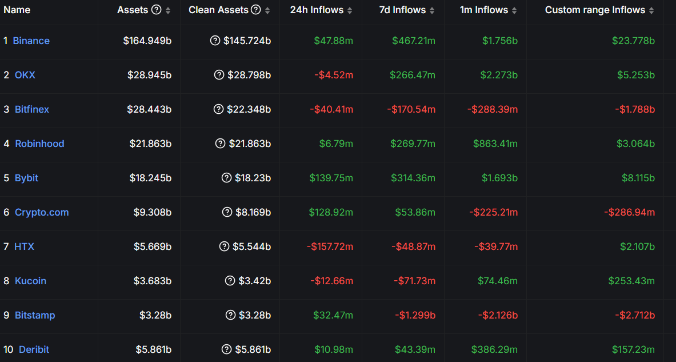Screen dimensions: 676x362
Task: Click question icon beside Robinhood clean assets
Action: pyautogui.click(x=221, y=144)
